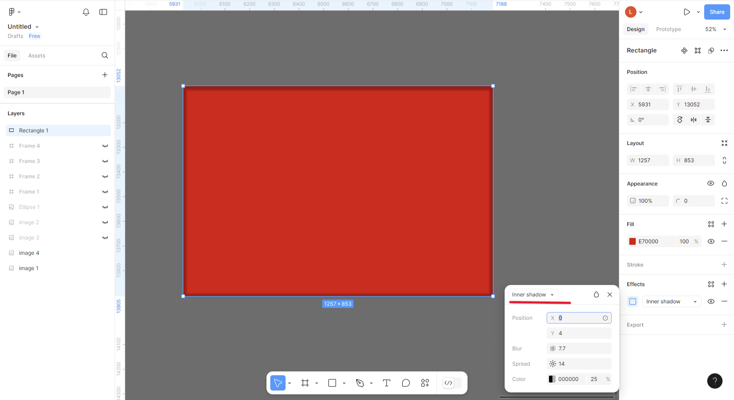Expand Frame tool options chevron
734x400 pixels.
[317, 383]
